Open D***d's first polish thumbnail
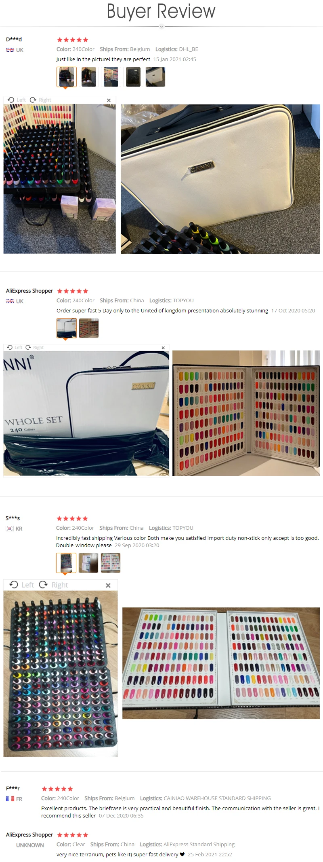 [x=67, y=77]
